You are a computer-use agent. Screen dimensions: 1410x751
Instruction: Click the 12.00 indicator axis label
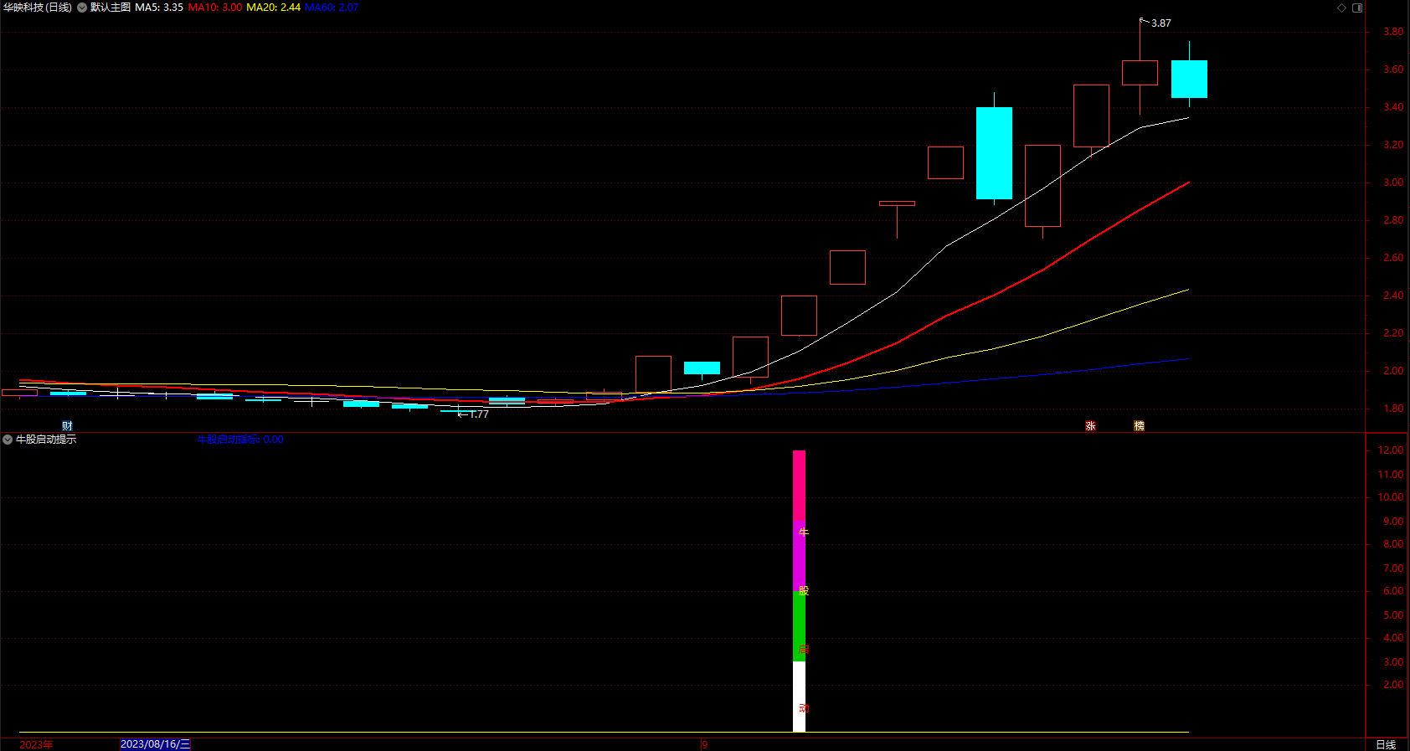click(1390, 450)
